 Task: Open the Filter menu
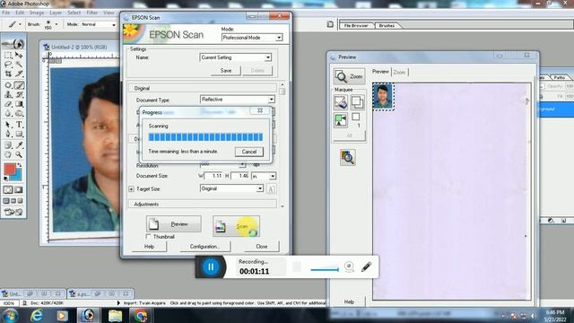point(91,13)
